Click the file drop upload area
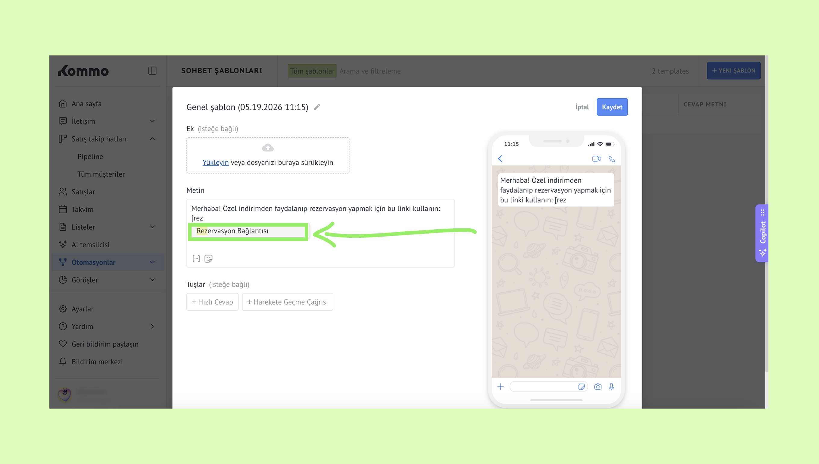Screen dimensions: 819x464 click(268, 155)
